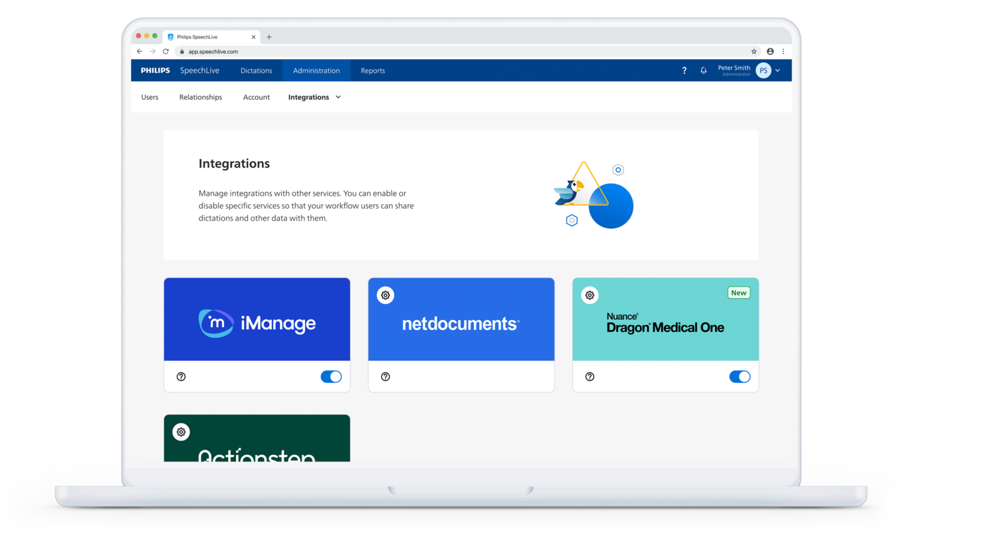Select the Philips SpeechLive browser tab

coord(211,37)
